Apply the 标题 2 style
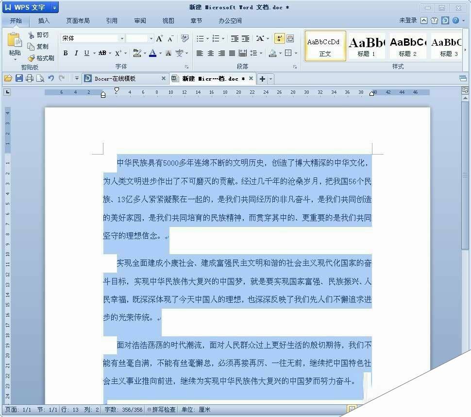 coord(407,46)
